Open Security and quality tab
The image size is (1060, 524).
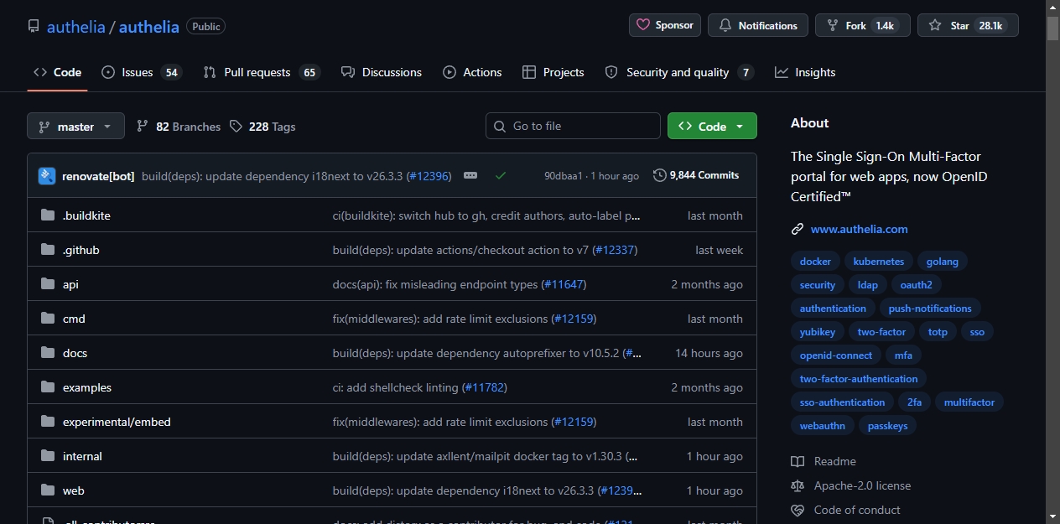click(678, 72)
